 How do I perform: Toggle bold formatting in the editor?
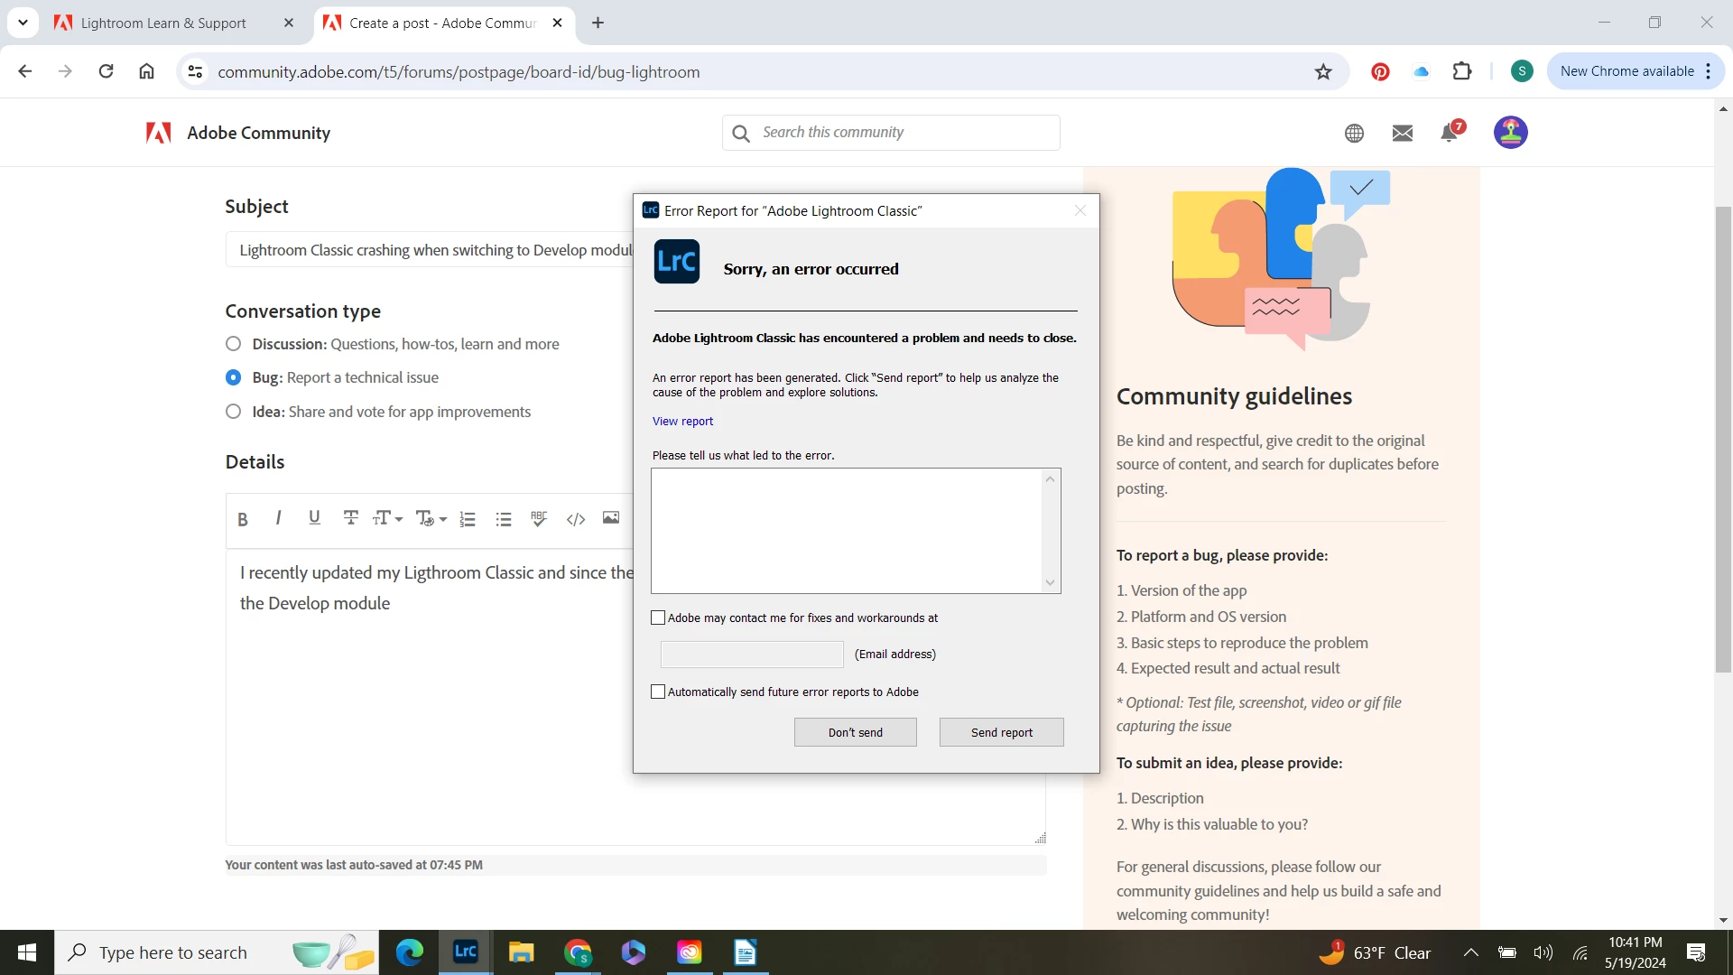click(242, 519)
